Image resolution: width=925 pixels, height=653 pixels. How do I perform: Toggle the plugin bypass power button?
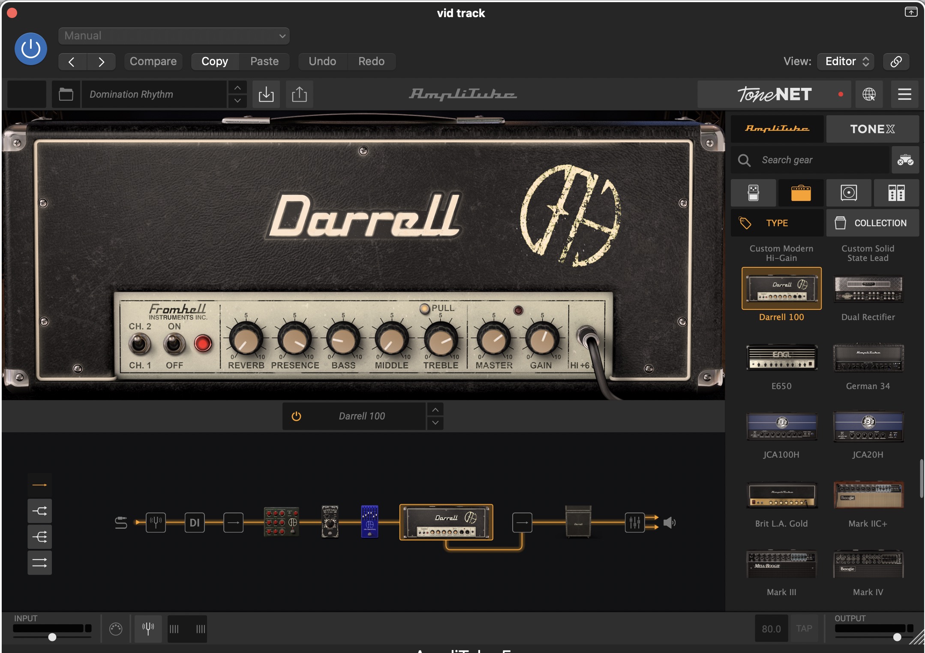click(x=31, y=49)
